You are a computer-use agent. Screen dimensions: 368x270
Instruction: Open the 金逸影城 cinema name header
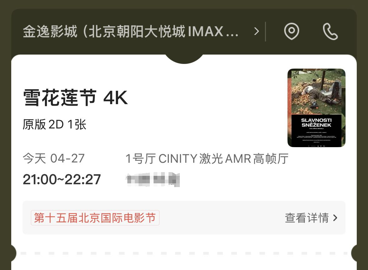(x=131, y=31)
